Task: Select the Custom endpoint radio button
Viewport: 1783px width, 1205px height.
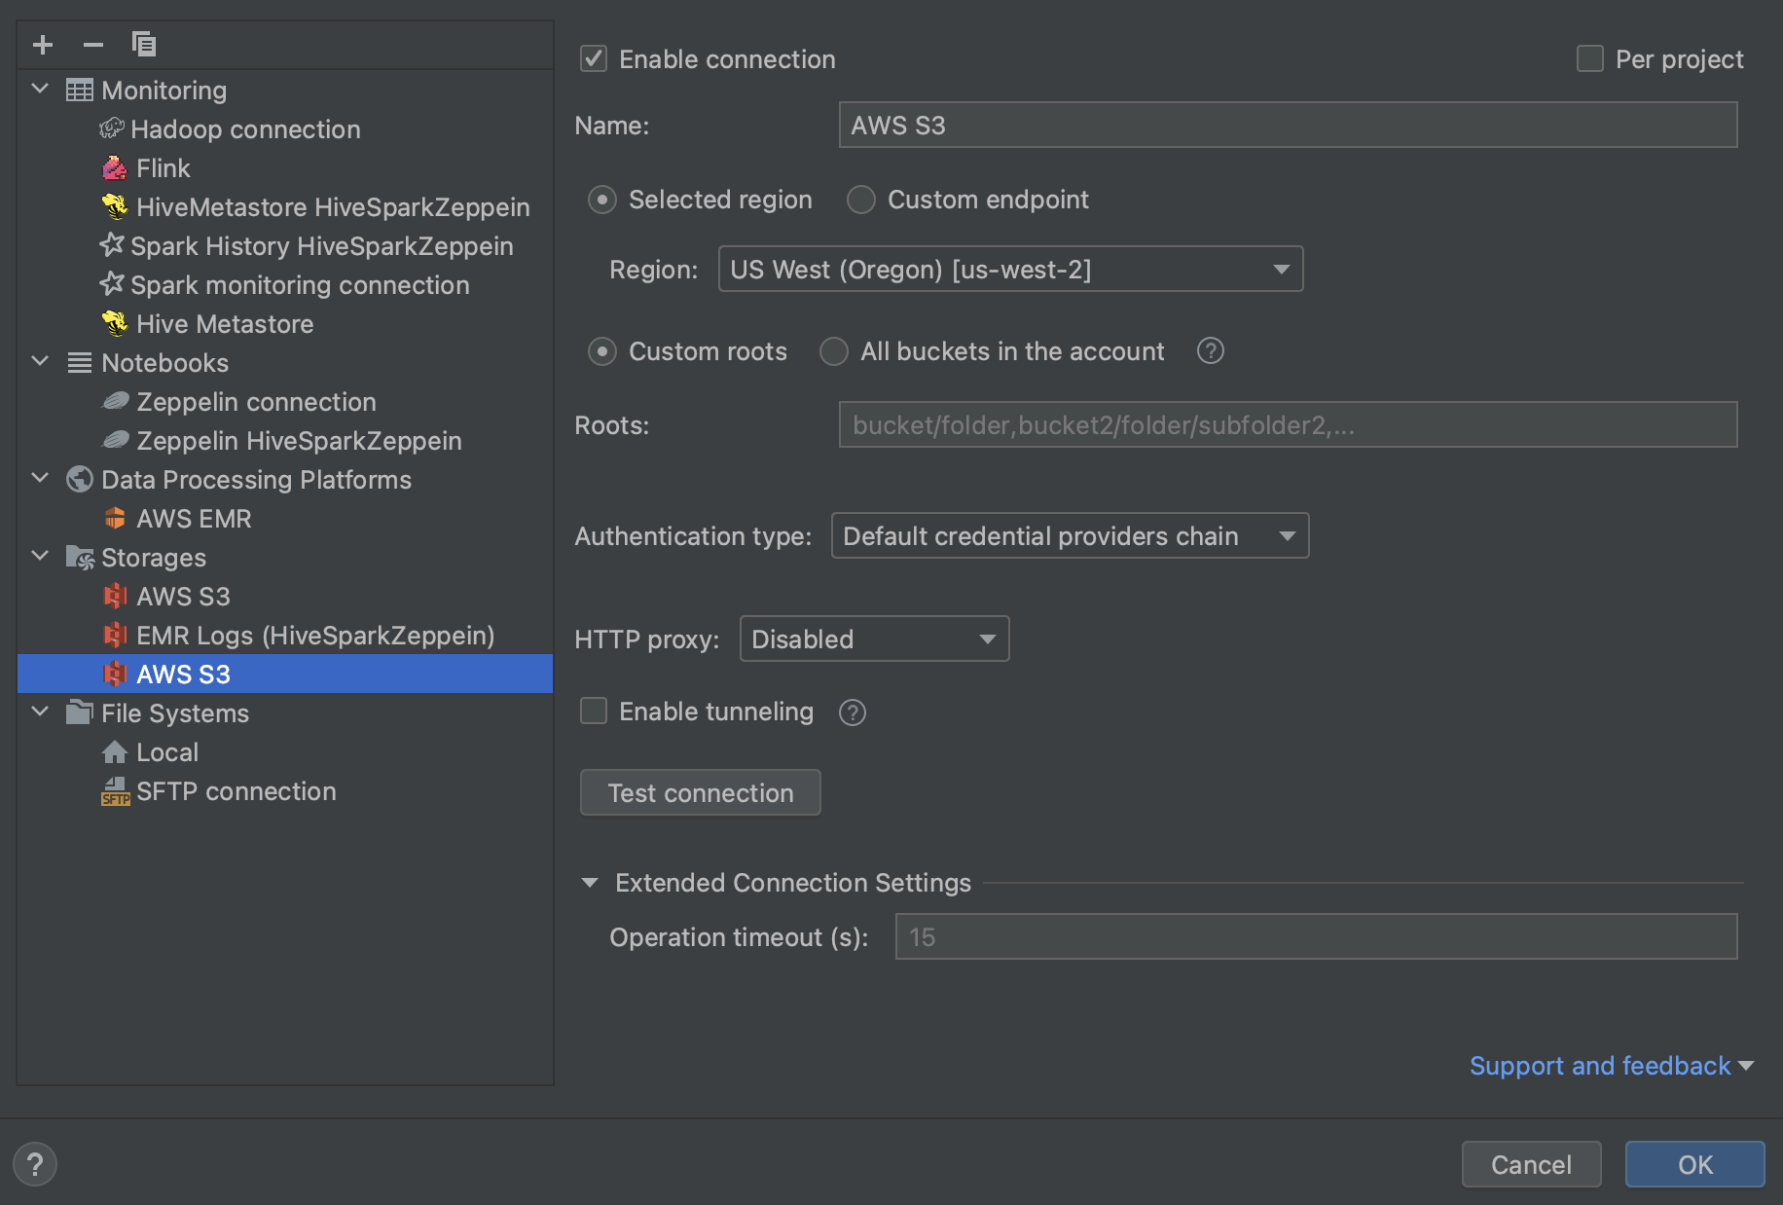Action: (x=860, y=200)
